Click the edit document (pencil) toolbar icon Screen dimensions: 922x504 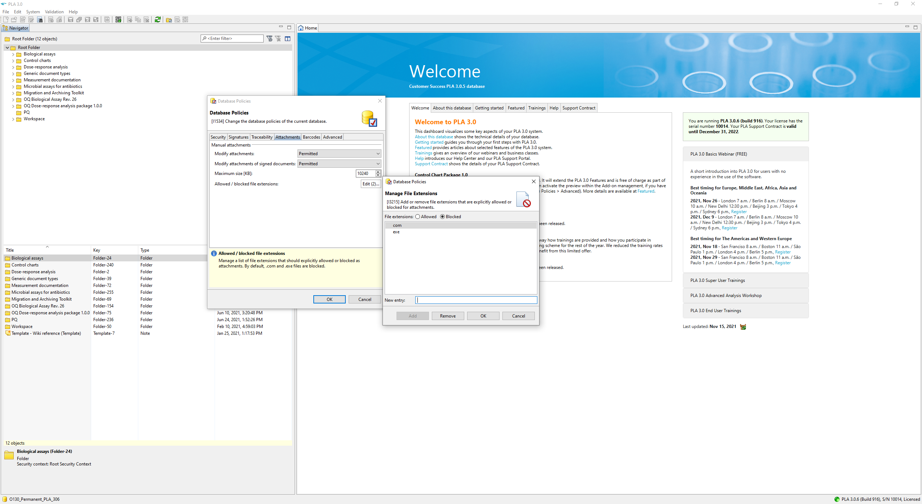click(31, 19)
